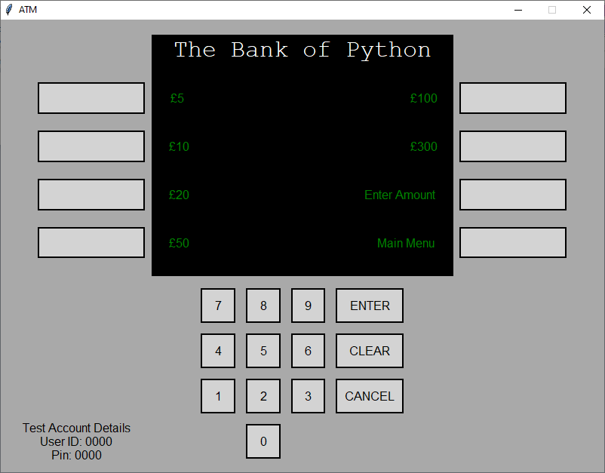This screenshot has height=473, width=605.
Task: Minimize the ATM window
Action: tap(518, 10)
